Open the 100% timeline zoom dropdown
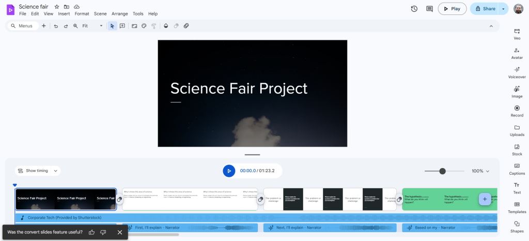 click(x=480, y=171)
